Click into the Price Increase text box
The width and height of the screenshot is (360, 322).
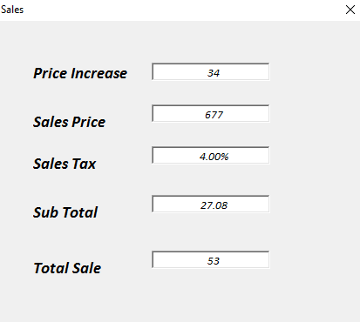click(x=211, y=71)
